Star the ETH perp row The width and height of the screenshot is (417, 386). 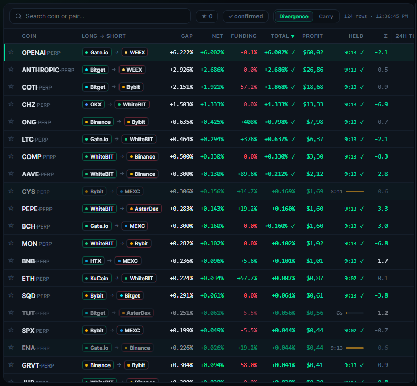coord(11,278)
